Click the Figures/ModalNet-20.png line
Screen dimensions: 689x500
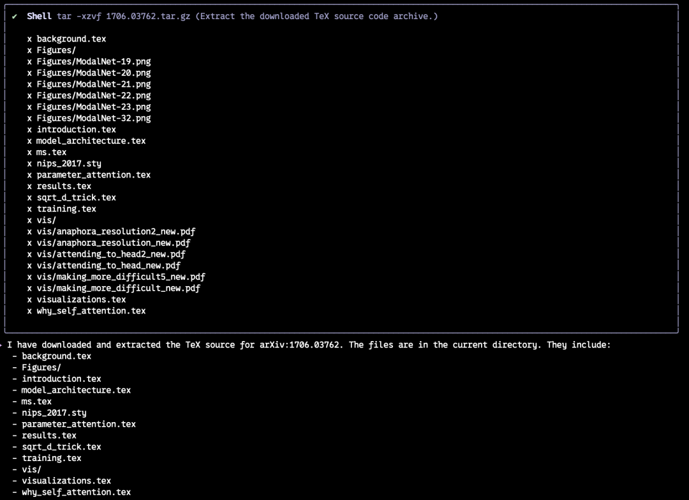(89, 73)
